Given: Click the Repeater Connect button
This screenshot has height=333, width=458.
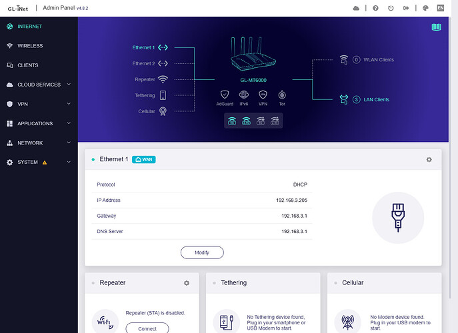Looking at the screenshot, I should click(147, 328).
